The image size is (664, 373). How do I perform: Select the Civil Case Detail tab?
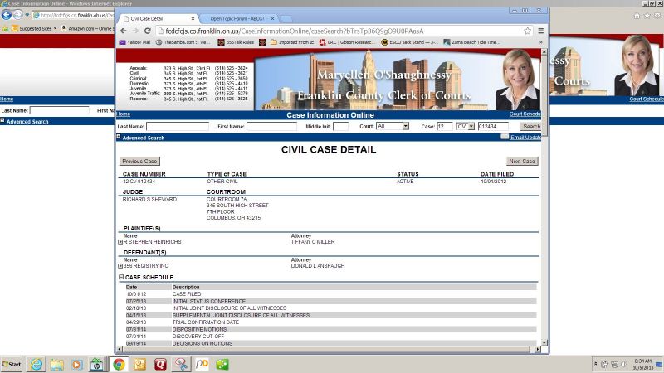tap(154, 17)
